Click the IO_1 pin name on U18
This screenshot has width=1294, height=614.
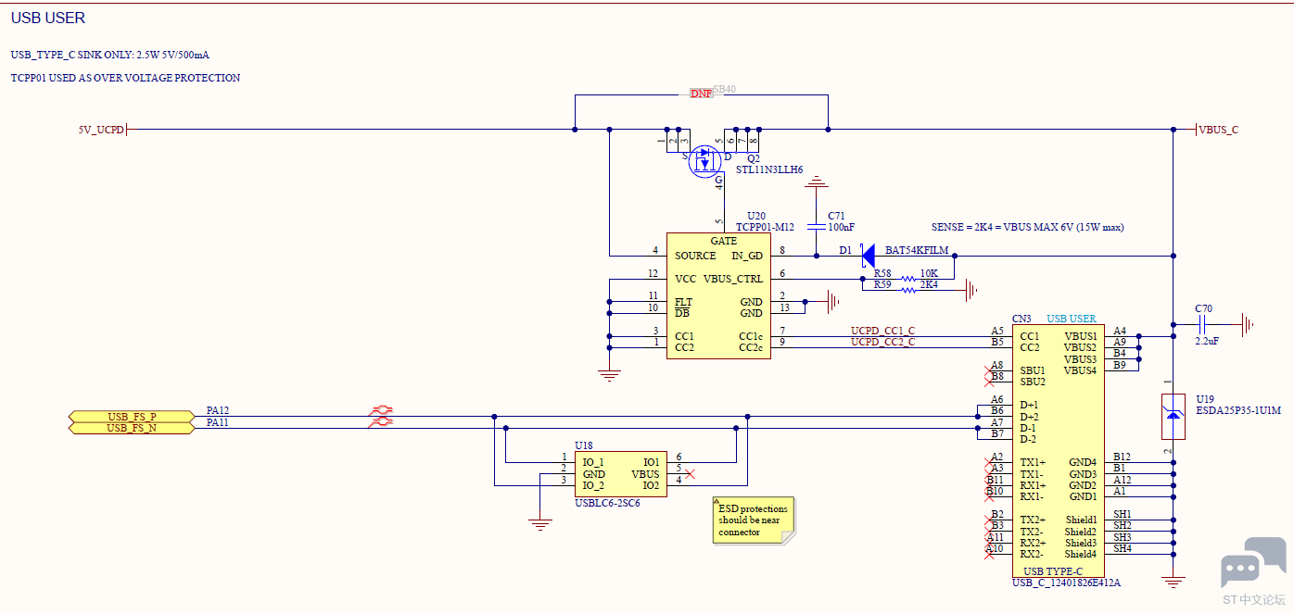593,462
